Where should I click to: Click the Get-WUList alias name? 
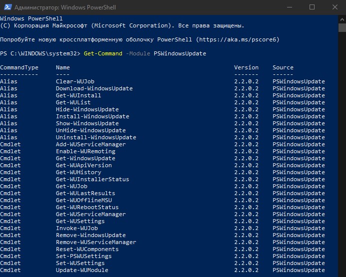point(73,102)
